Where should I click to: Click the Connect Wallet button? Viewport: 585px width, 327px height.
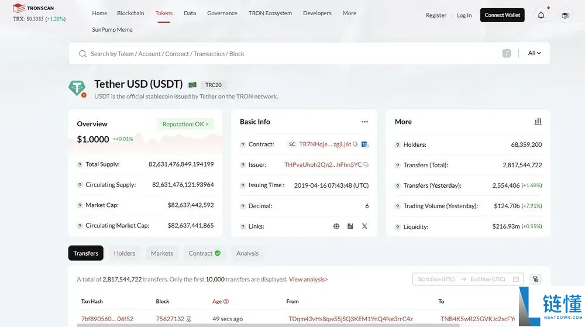502,15
